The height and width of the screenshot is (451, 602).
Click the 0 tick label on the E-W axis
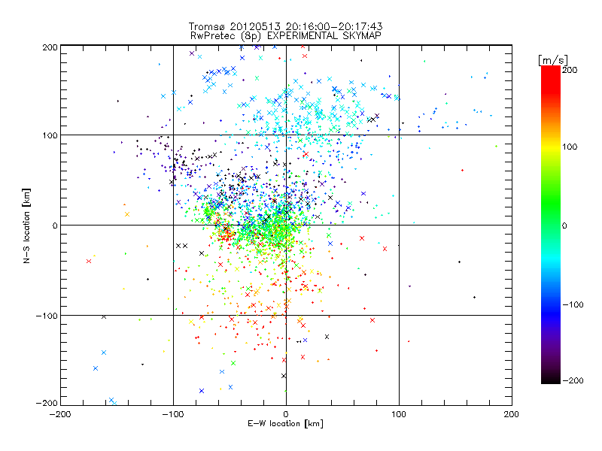pyautogui.click(x=286, y=414)
